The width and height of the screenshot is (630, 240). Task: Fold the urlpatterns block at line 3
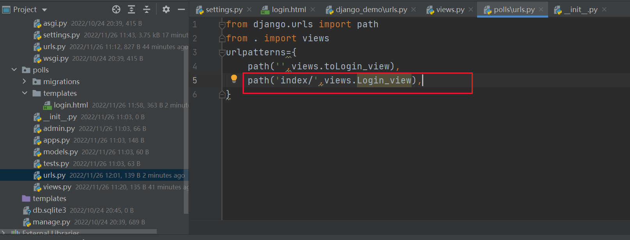[222, 53]
